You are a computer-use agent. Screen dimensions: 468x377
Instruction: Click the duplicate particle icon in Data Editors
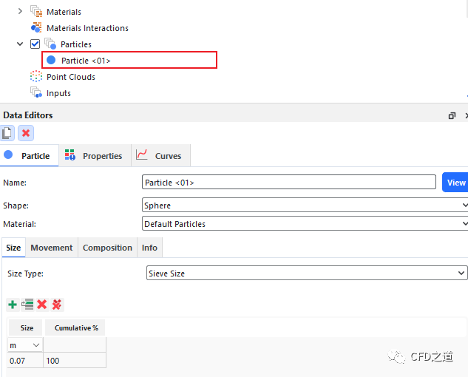pyautogui.click(x=7, y=133)
